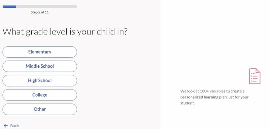The image size is (269, 129).
Task: Click the right edge of Other button
Action: (x=75, y=109)
